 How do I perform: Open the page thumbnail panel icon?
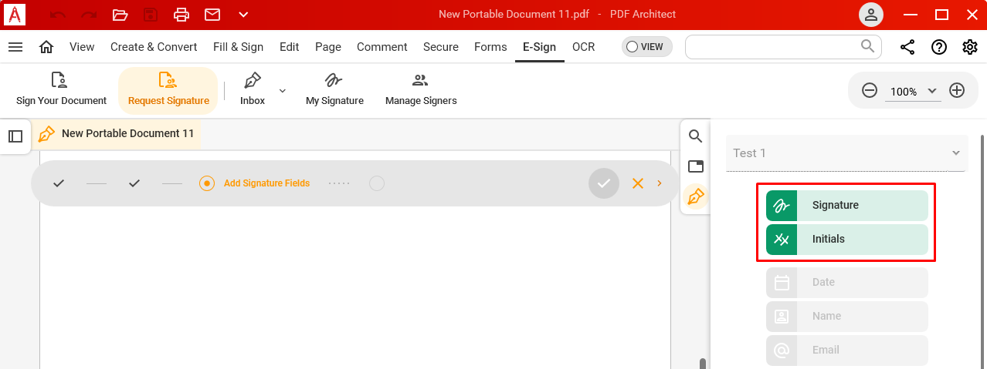click(x=696, y=166)
